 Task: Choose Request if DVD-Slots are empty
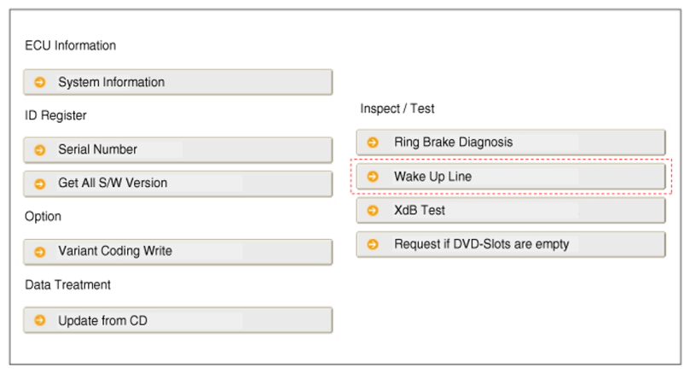[x=511, y=244]
